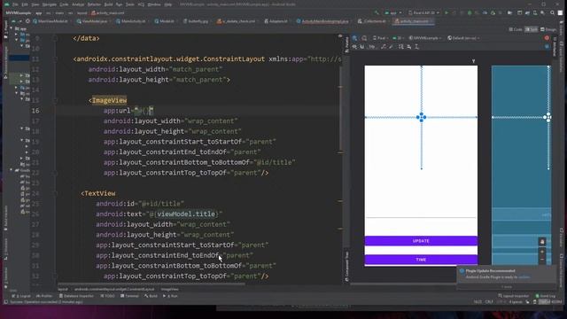Open the Default (en-us) locale dropdown
This screenshot has width=567, height=319.
tap(463, 38)
